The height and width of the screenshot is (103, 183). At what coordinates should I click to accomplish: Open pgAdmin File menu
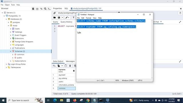2,5
